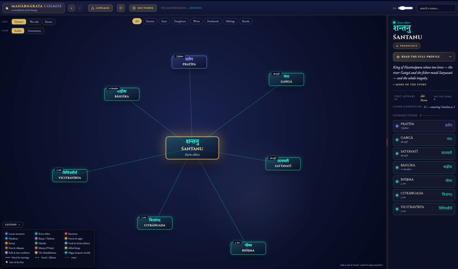Viewport: 458px width, 269px height.
Task: Focus the 'search a name' field
Action: pyautogui.click(x=436, y=8)
